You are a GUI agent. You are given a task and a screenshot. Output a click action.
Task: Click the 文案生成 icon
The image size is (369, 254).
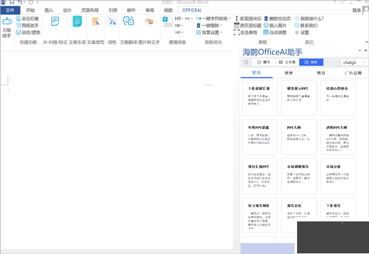(77, 22)
